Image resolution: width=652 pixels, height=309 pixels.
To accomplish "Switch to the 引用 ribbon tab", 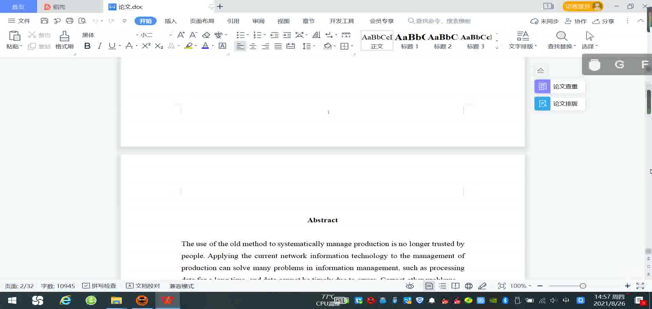I will point(233,21).
